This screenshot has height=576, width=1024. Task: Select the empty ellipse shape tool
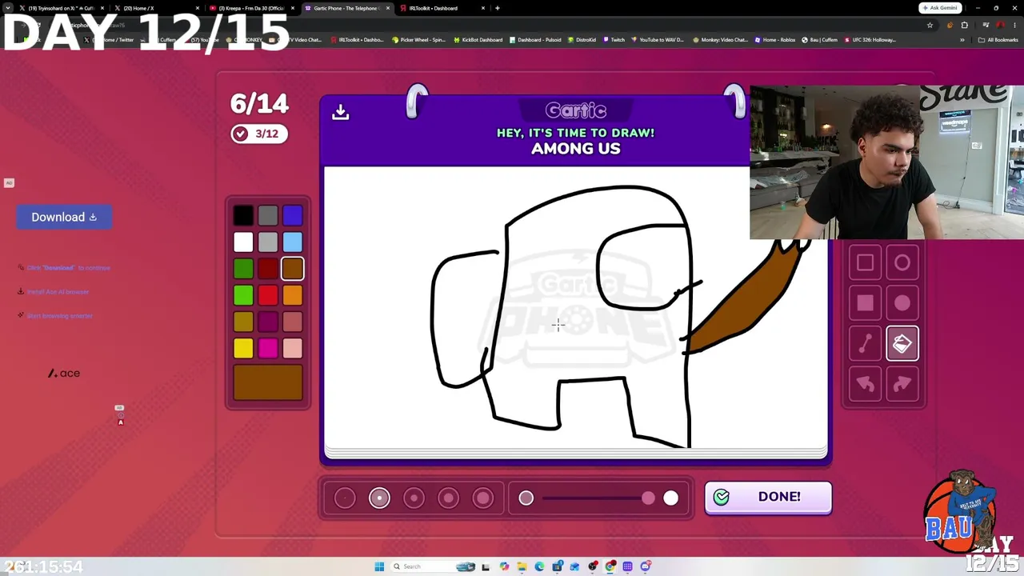(x=902, y=263)
